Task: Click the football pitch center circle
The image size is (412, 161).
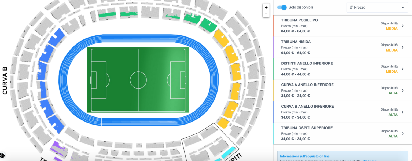Action: pyautogui.click(x=138, y=80)
